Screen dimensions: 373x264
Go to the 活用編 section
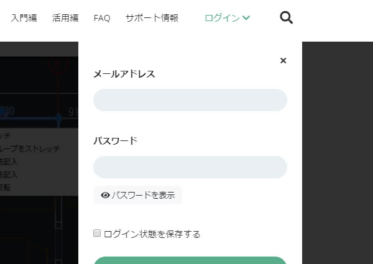point(65,18)
